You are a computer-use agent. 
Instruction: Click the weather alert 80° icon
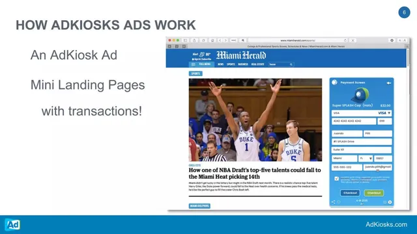[201, 55]
